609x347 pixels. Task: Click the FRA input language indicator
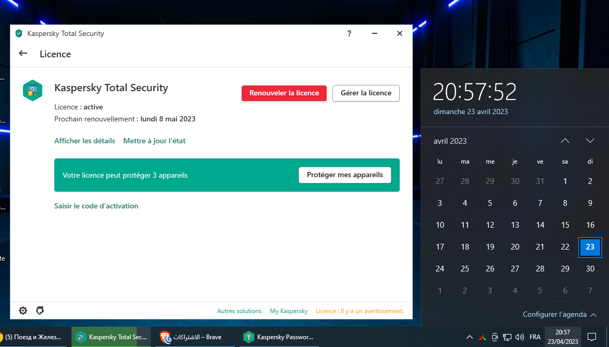click(535, 337)
